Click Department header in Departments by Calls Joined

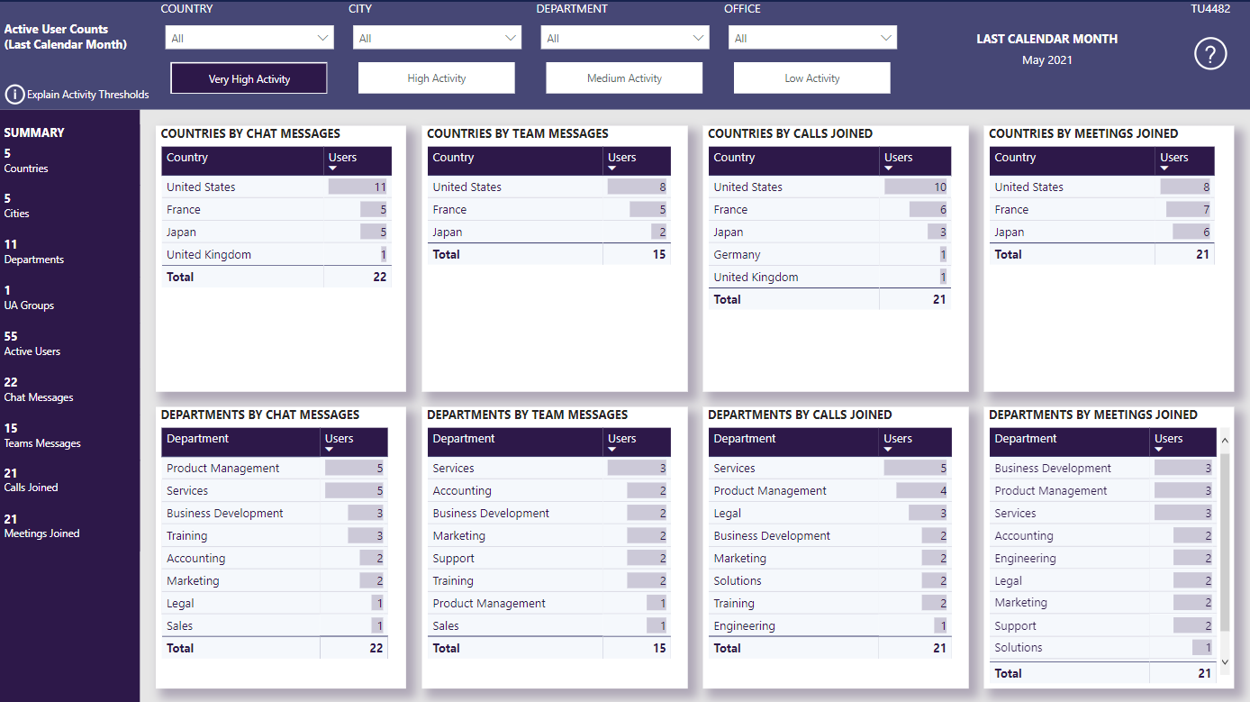tap(793, 442)
